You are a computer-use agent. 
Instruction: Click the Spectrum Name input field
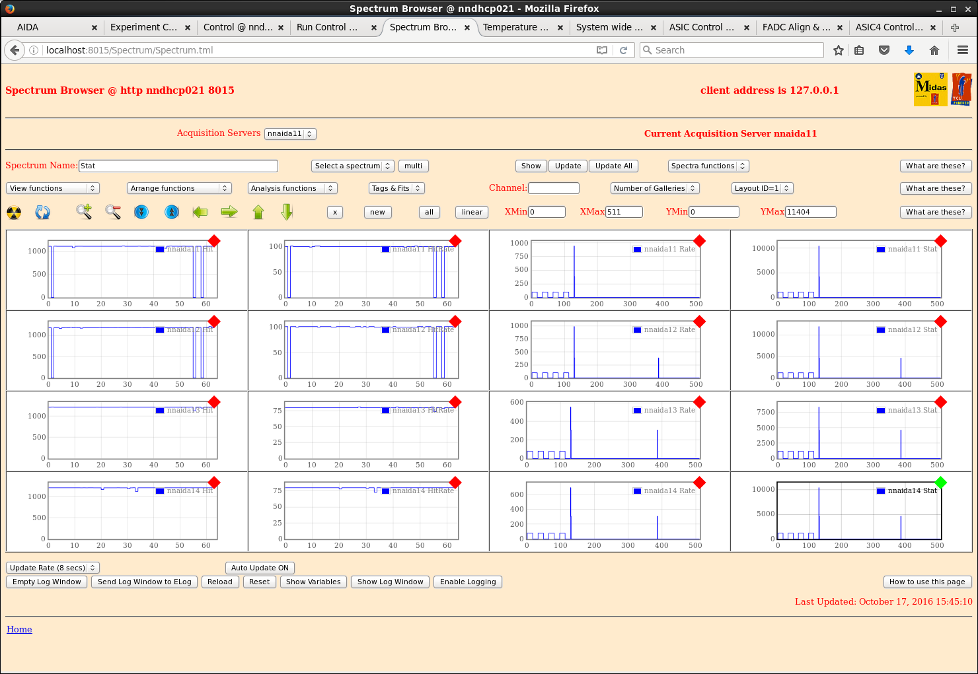[178, 166]
